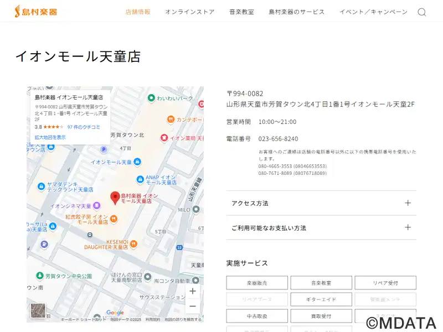Click the postal code 〒994-0082 text
The height and width of the screenshot is (332, 443).
[x=245, y=94]
